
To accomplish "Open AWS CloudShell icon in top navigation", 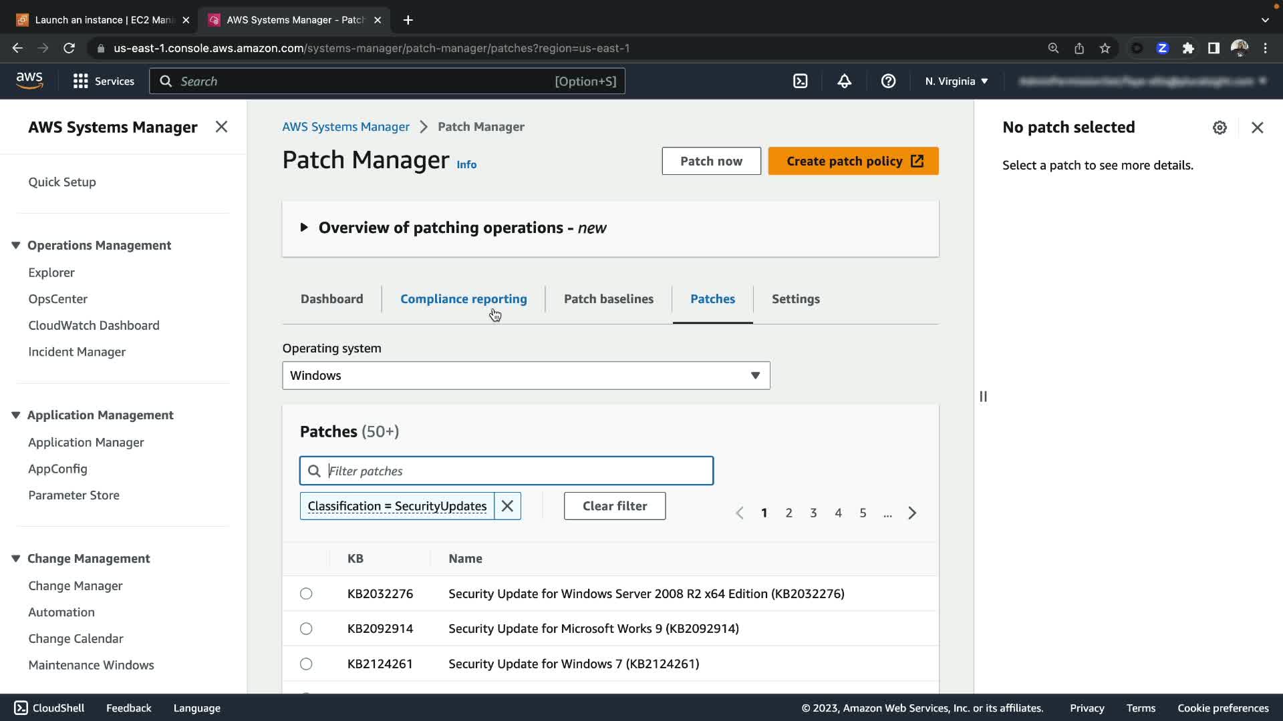I will coord(800,81).
